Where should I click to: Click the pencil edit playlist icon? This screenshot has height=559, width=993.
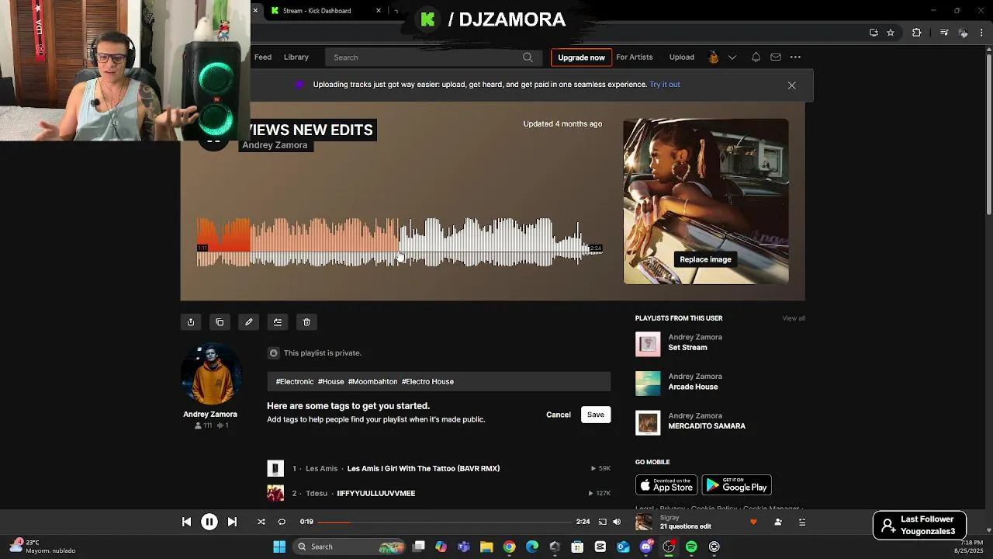(249, 322)
